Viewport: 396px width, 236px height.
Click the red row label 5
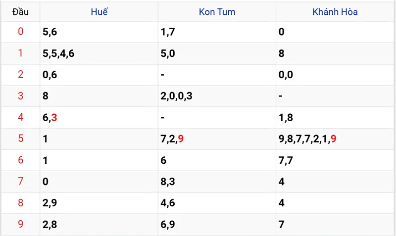click(x=20, y=139)
